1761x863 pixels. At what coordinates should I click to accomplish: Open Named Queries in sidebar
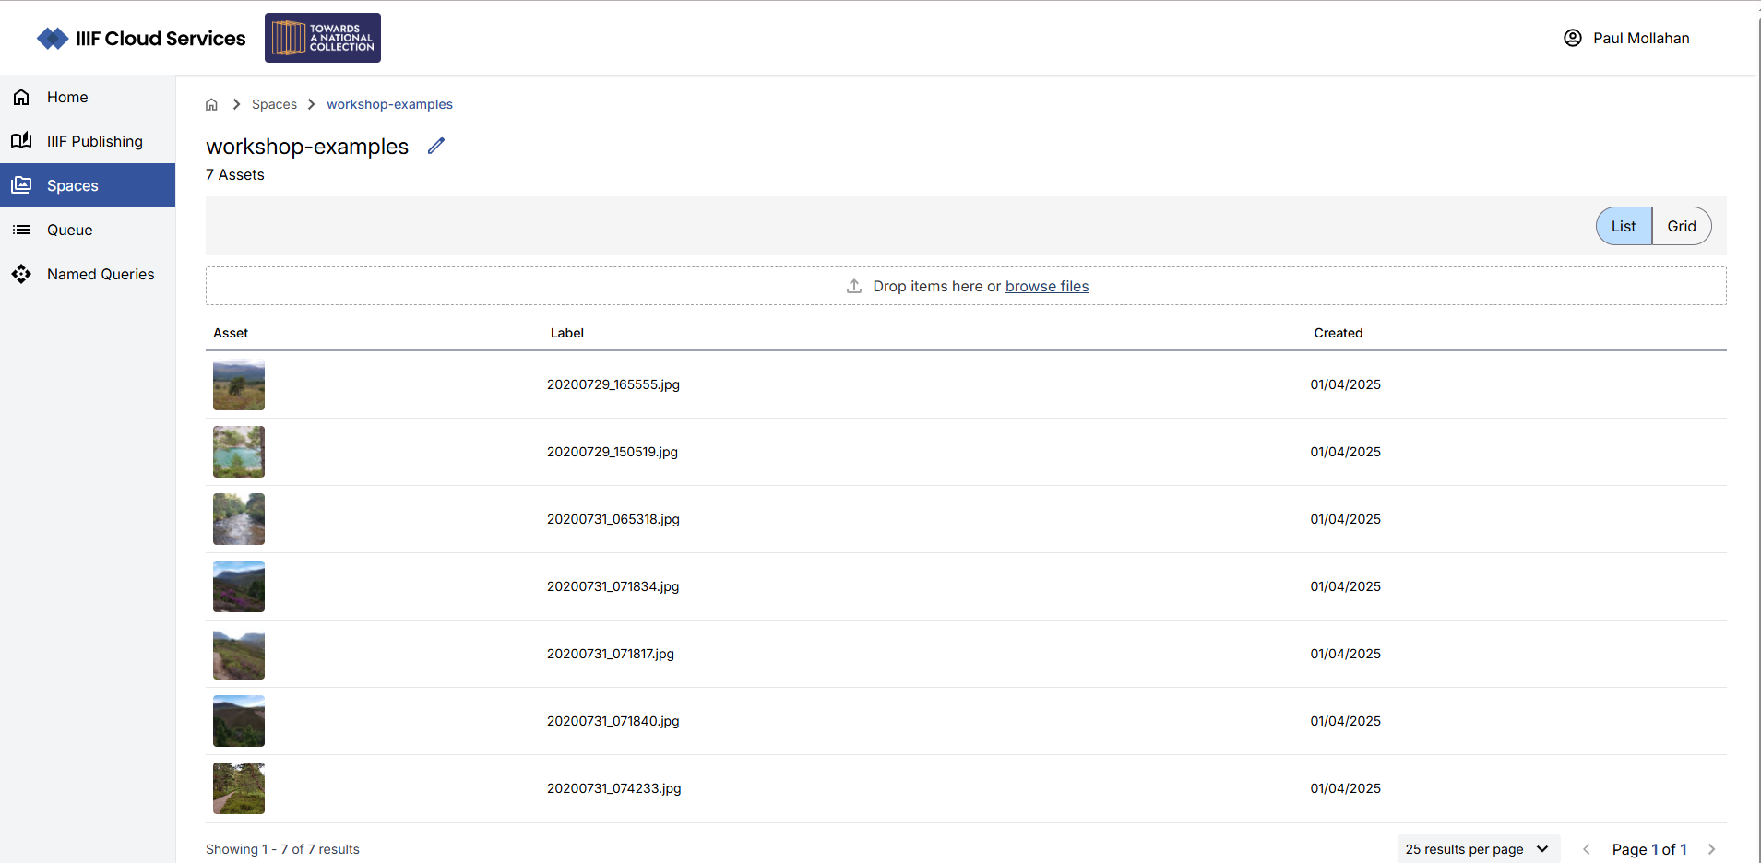101,274
